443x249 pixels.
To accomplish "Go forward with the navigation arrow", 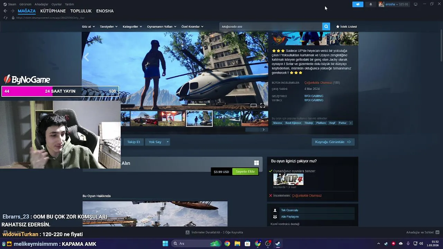I will [12, 11].
